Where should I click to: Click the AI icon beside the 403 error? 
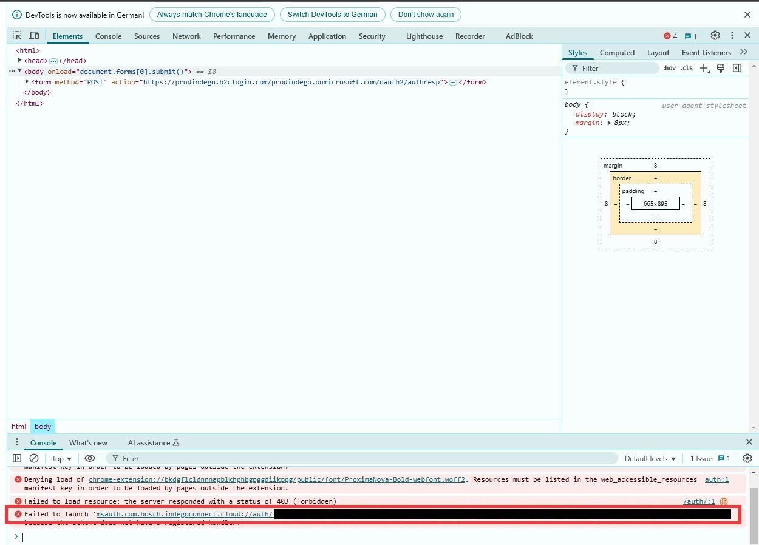tap(724, 501)
